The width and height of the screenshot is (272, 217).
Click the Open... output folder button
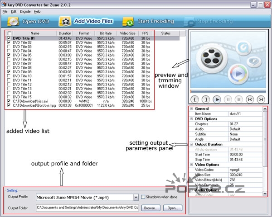click(x=173, y=208)
